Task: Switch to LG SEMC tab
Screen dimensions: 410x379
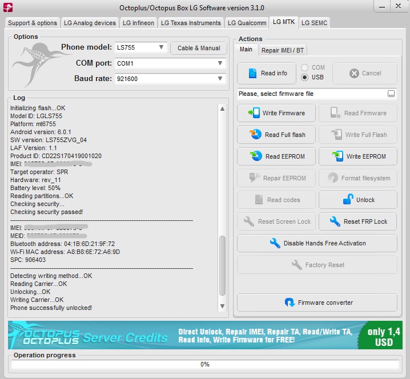Action: [x=314, y=23]
